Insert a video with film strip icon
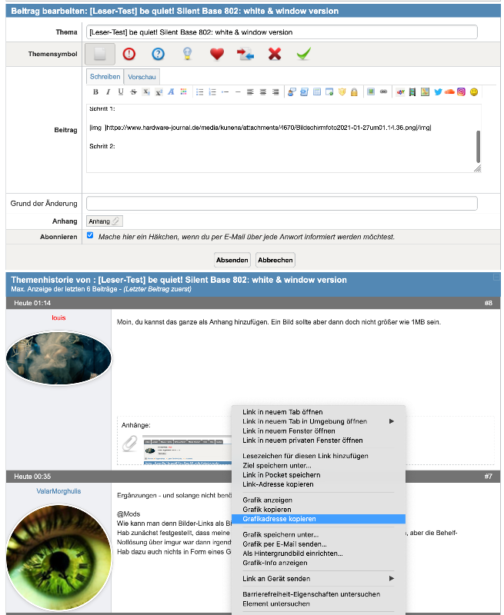504x615 pixels. click(412, 91)
